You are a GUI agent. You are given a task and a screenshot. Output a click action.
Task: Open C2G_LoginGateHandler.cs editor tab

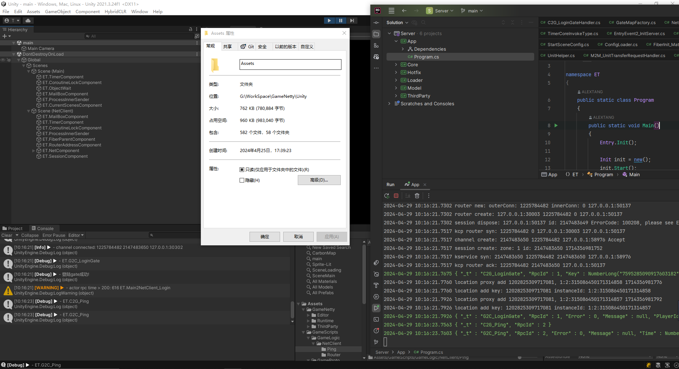click(570, 23)
